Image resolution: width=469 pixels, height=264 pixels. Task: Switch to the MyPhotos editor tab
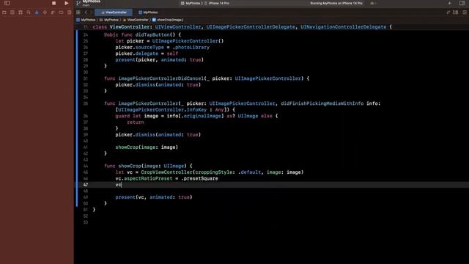[148, 12]
